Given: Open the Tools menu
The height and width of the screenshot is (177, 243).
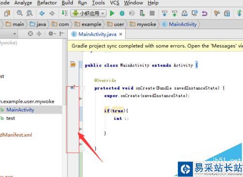Looking at the screenshot, I should [98, 3].
